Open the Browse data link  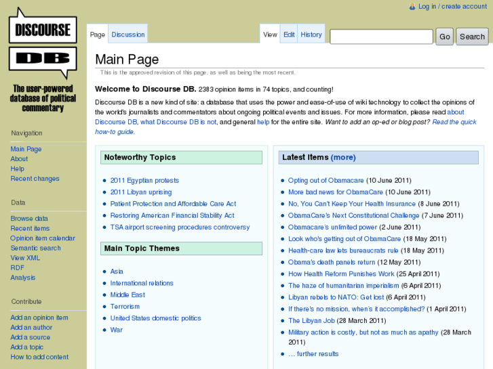pos(29,218)
